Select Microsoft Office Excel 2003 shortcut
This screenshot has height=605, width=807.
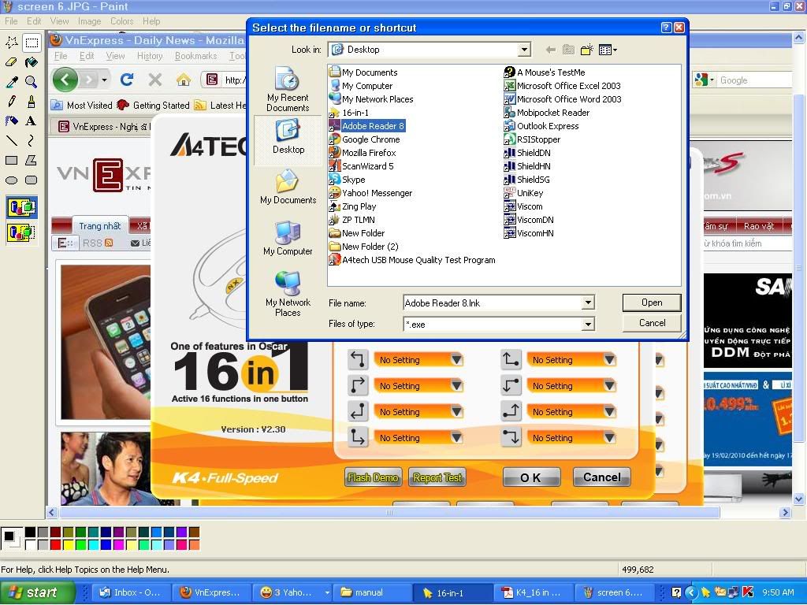coord(568,86)
